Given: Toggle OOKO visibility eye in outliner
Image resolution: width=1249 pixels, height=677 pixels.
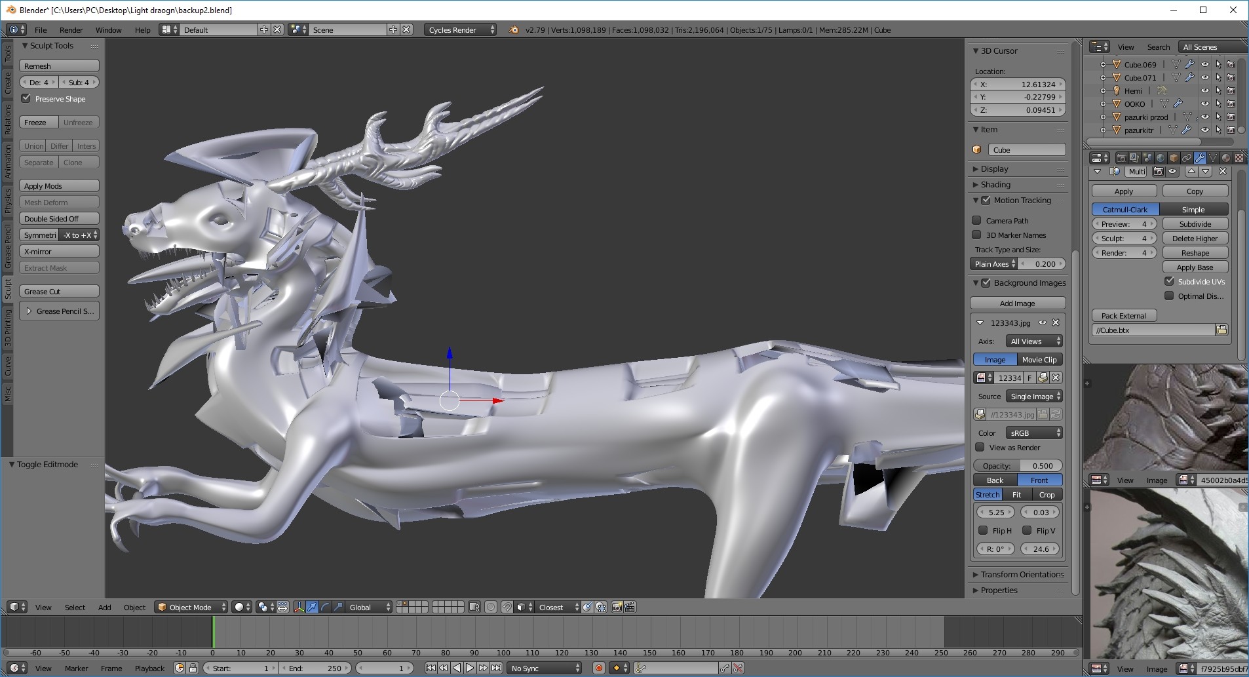Looking at the screenshot, I should 1204,104.
